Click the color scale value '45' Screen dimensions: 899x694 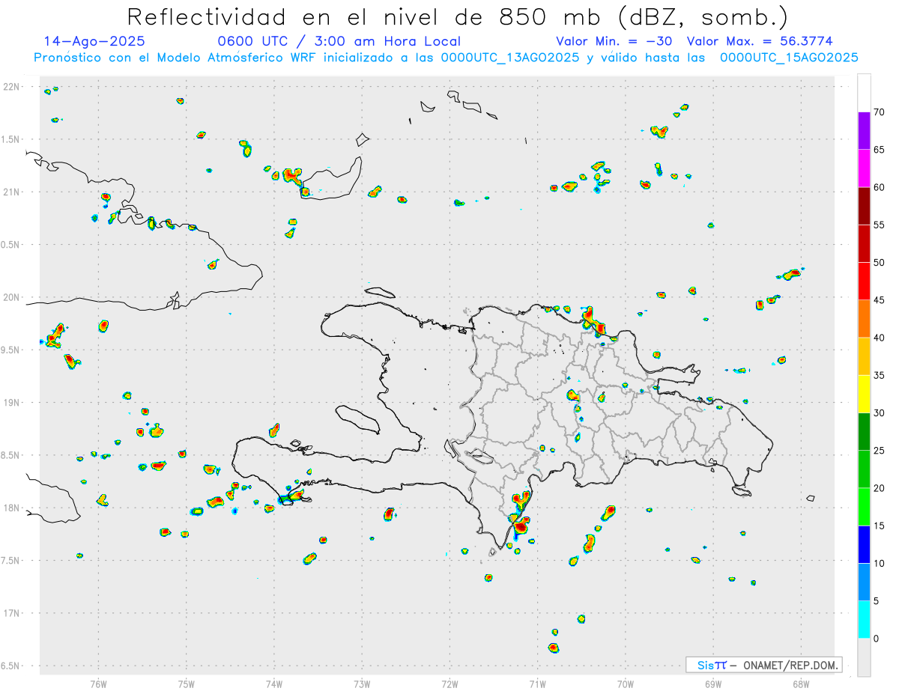[x=880, y=300]
